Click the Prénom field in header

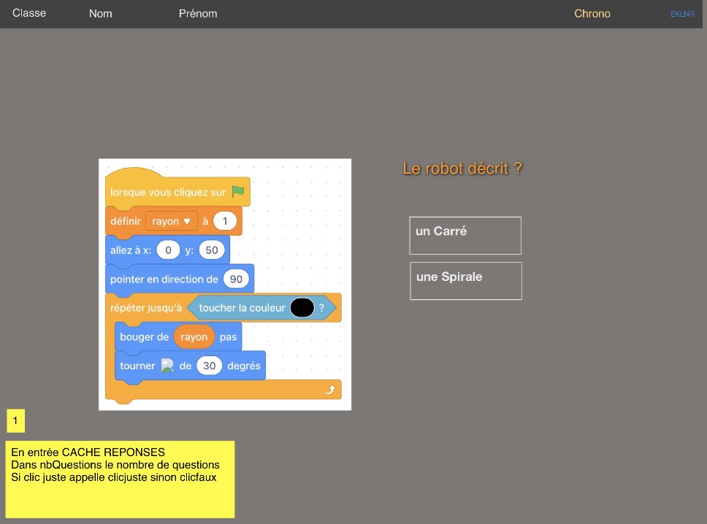point(198,14)
